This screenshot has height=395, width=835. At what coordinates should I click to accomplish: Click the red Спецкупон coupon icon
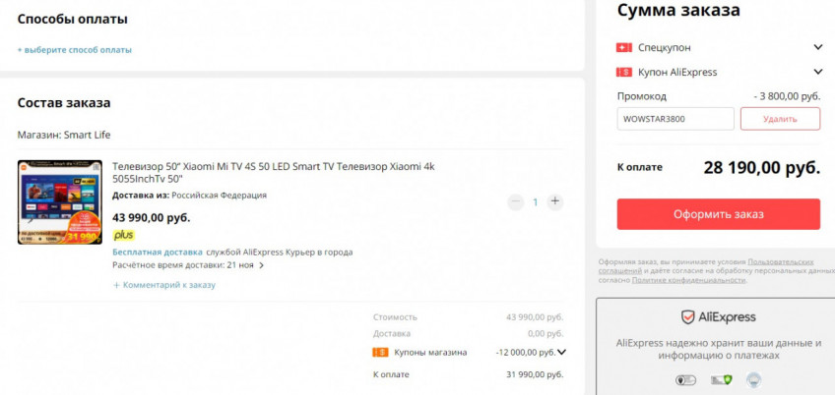click(623, 48)
